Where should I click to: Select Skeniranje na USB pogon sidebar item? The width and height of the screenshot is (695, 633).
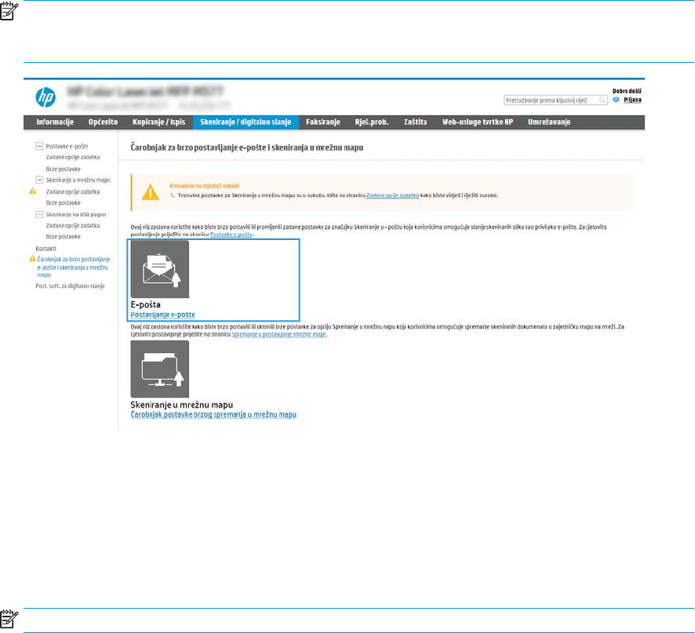pyautogui.click(x=76, y=215)
